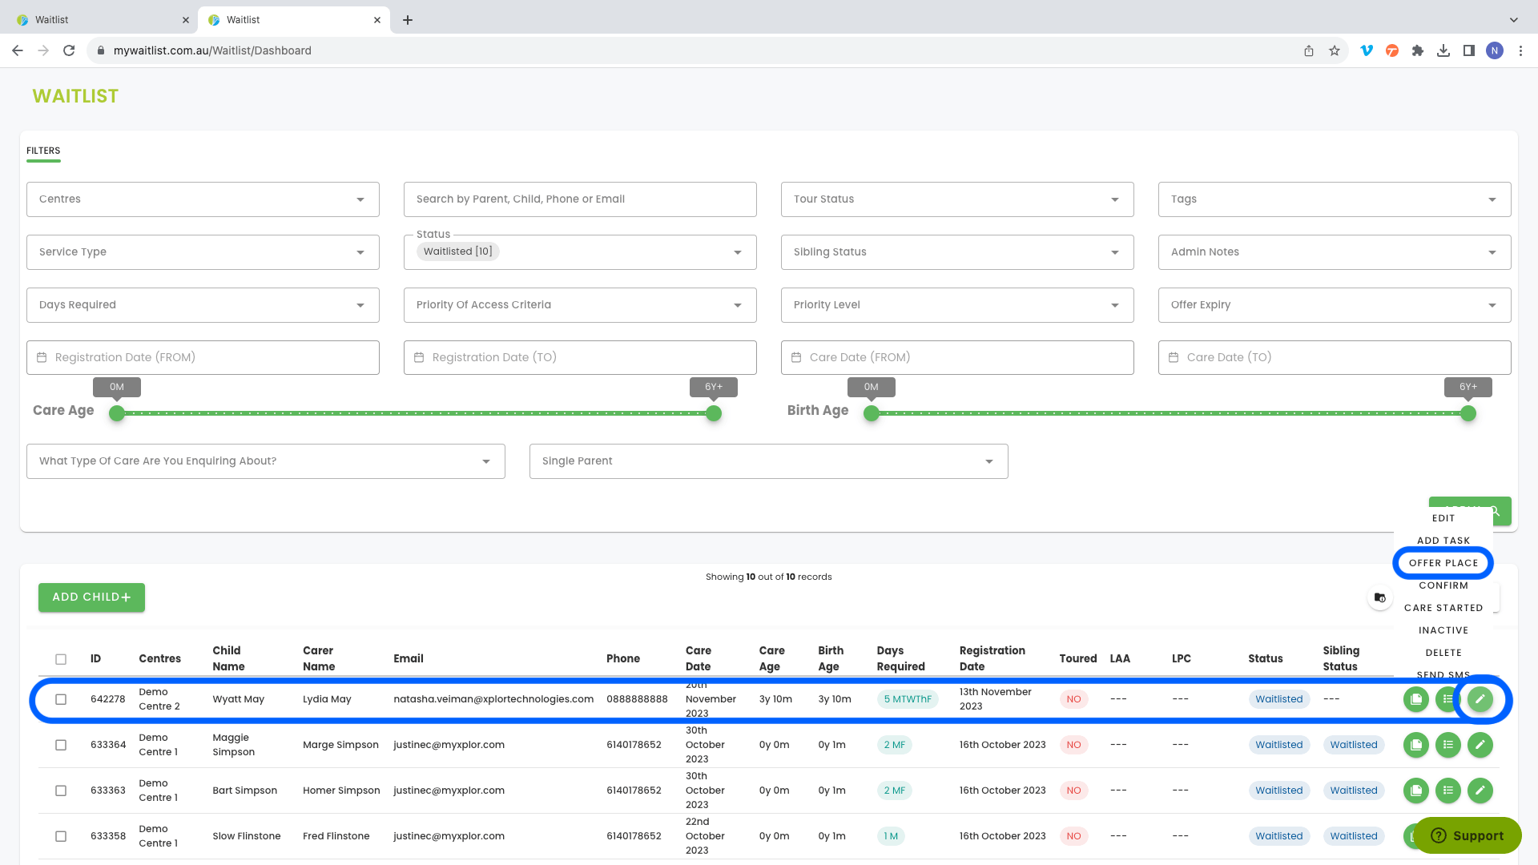Image resolution: width=1538 pixels, height=865 pixels.
Task: Click the copy icon in Maggie Simpson's row
Action: point(1415,745)
